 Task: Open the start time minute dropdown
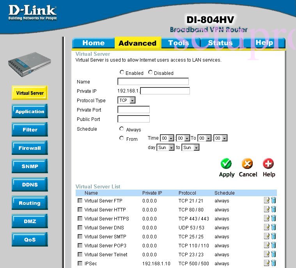click(x=183, y=138)
